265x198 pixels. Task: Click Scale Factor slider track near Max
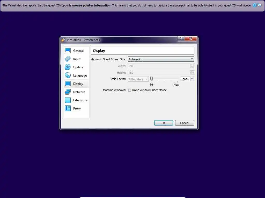(x=176, y=78)
